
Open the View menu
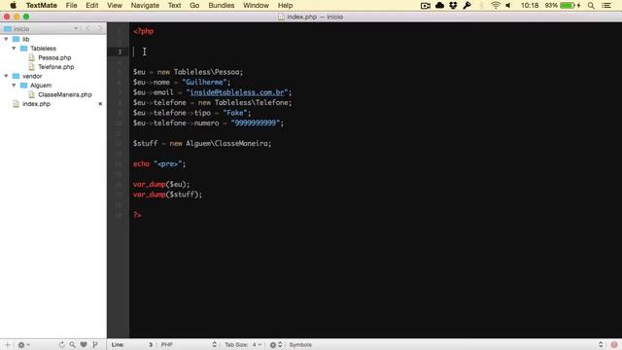(115, 6)
